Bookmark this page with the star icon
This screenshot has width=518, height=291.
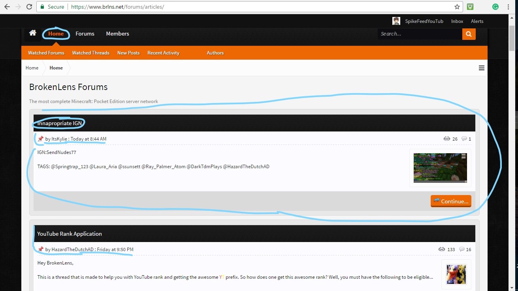click(x=457, y=7)
